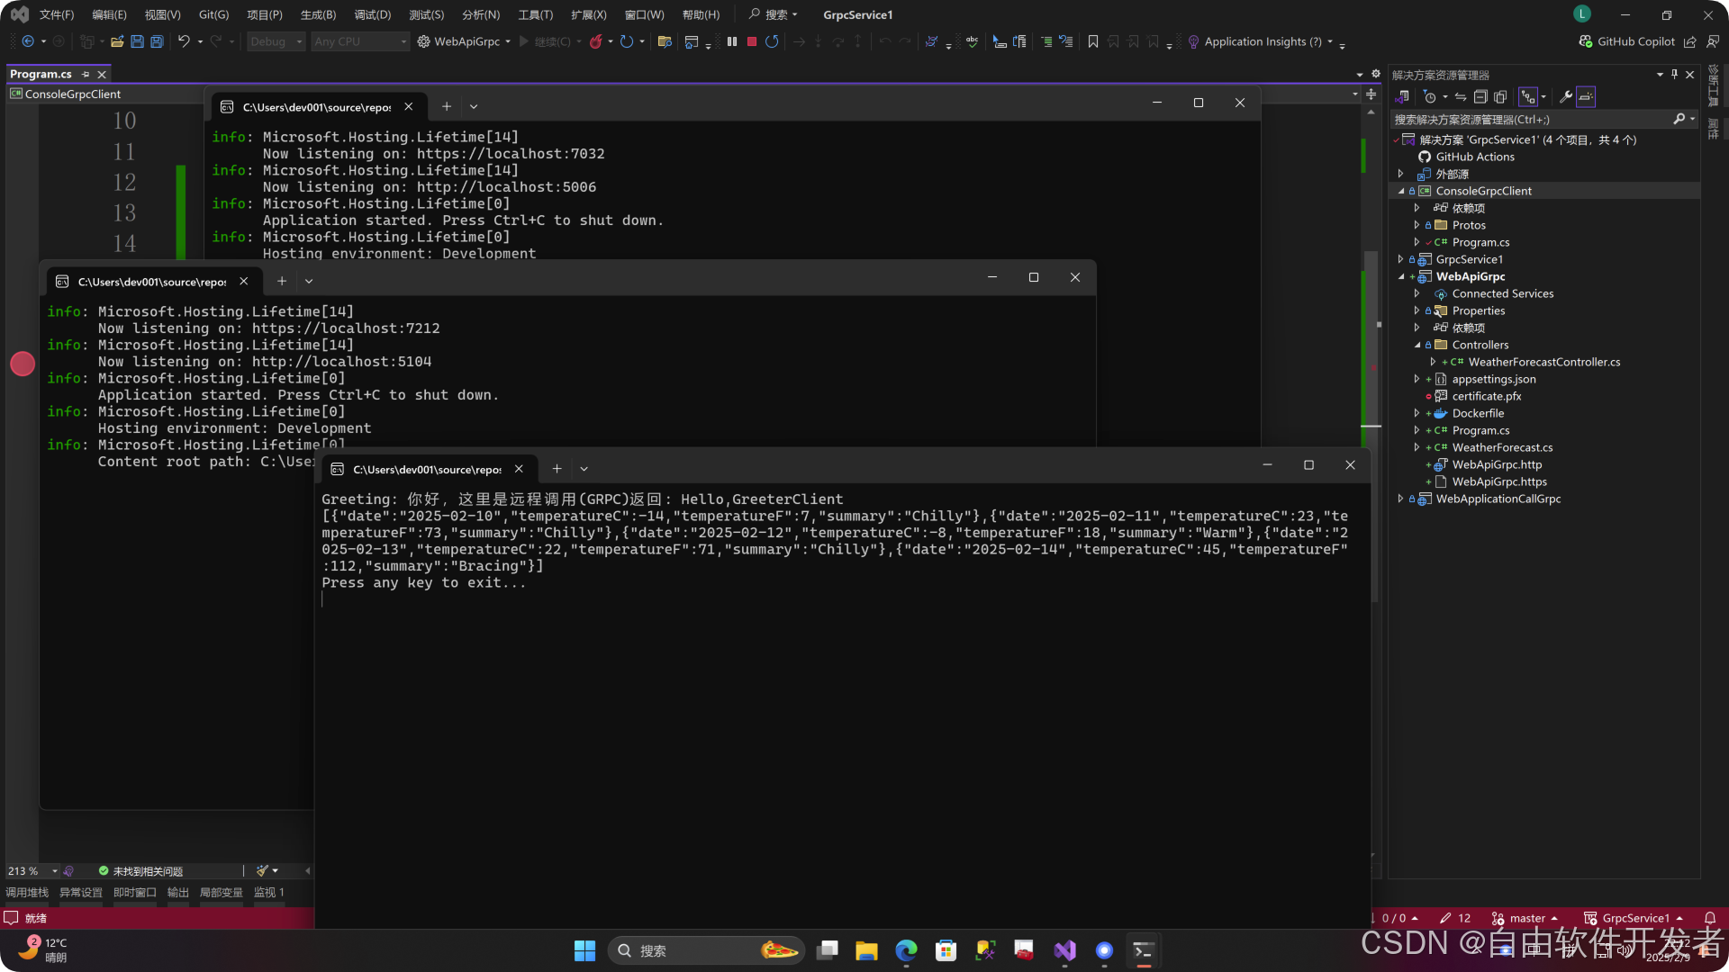Click the Windows Start button
1729x972 pixels.
pyautogui.click(x=584, y=950)
